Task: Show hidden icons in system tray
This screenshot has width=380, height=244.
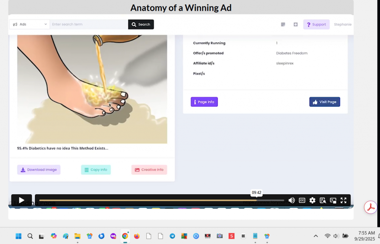Action: tap(316, 236)
